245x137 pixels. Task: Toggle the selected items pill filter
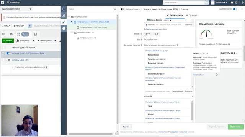click(x=25, y=34)
